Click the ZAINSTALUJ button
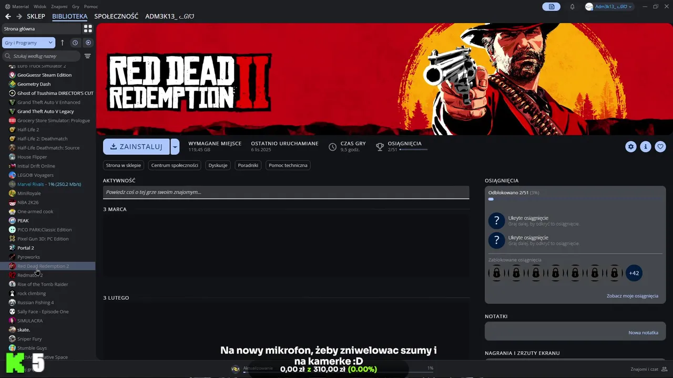Image resolution: width=673 pixels, height=378 pixels. click(136, 146)
